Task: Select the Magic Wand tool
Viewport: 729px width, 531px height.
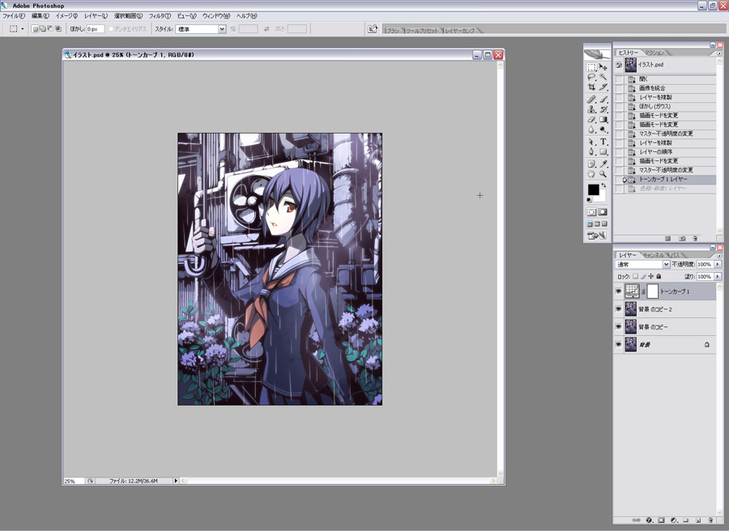Action: pyautogui.click(x=603, y=77)
